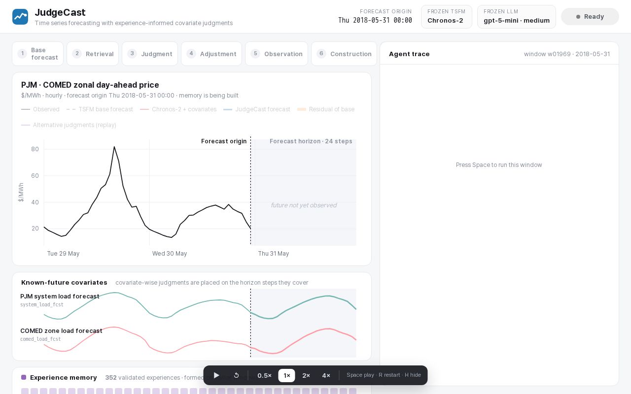631x394 pixels.
Task: Click the 'PJM system load forecast' covariate label
Action: [60, 296]
